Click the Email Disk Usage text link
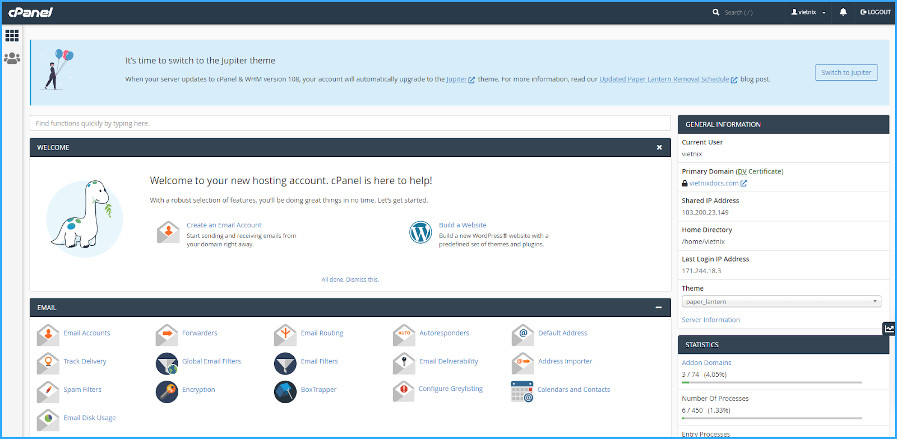 (90, 418)
